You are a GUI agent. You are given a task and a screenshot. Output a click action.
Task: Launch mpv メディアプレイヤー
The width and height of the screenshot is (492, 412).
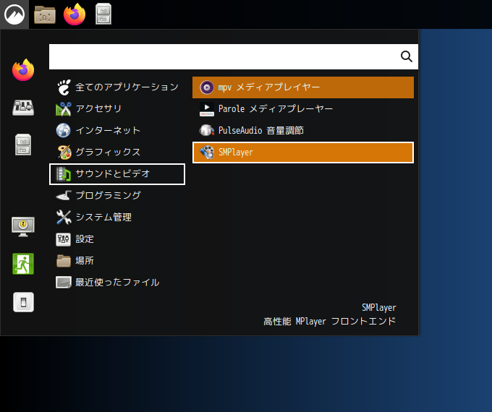[303, 87]
